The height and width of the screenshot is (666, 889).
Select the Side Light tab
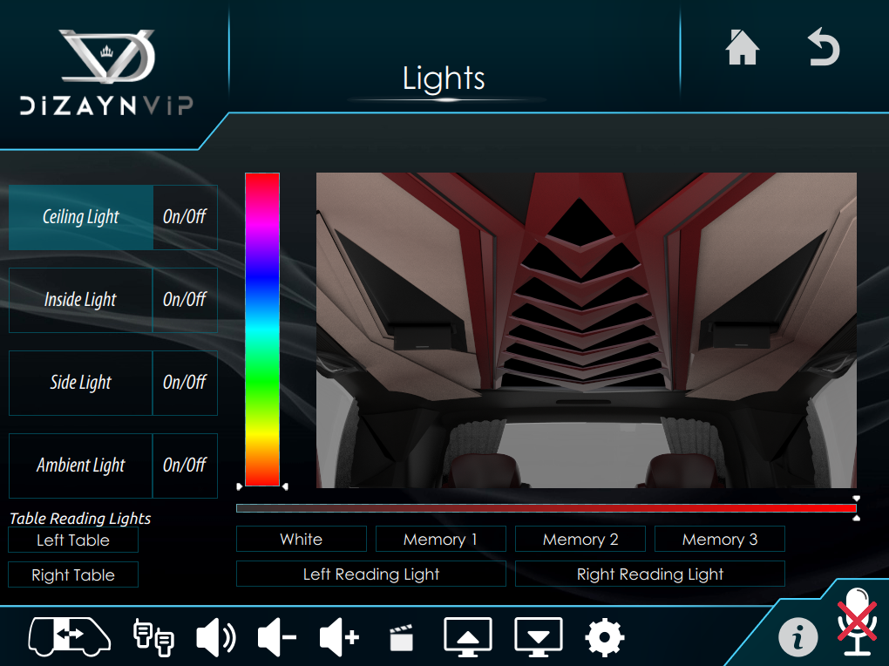click(x=81, y=383)
